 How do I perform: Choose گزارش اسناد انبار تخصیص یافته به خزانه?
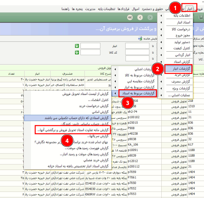[x=67, y=166]
